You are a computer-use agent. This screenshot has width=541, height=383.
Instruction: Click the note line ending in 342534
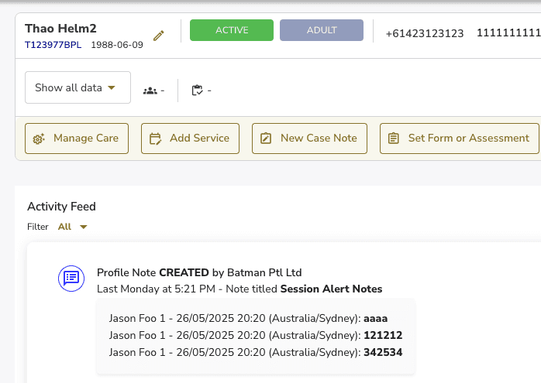click(256, 352)
